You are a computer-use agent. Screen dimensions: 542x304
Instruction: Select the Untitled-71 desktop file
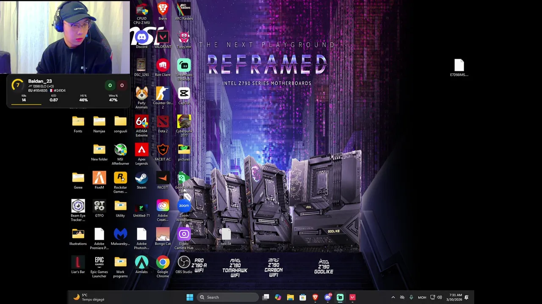(x=141, y=209)
